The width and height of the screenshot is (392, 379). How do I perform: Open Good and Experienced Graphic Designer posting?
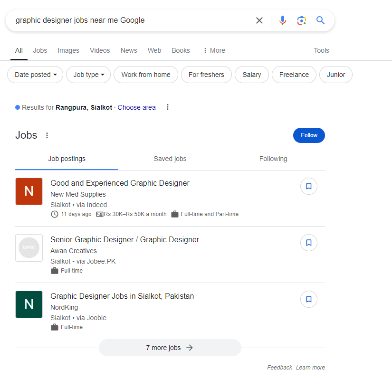point(120,183)
